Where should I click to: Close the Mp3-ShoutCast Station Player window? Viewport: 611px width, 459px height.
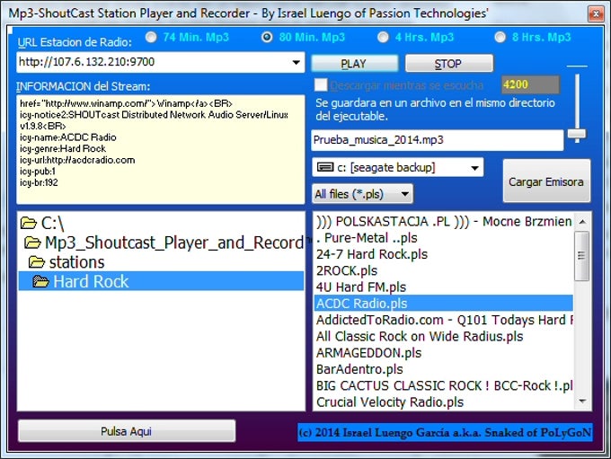tap(596, 14)
